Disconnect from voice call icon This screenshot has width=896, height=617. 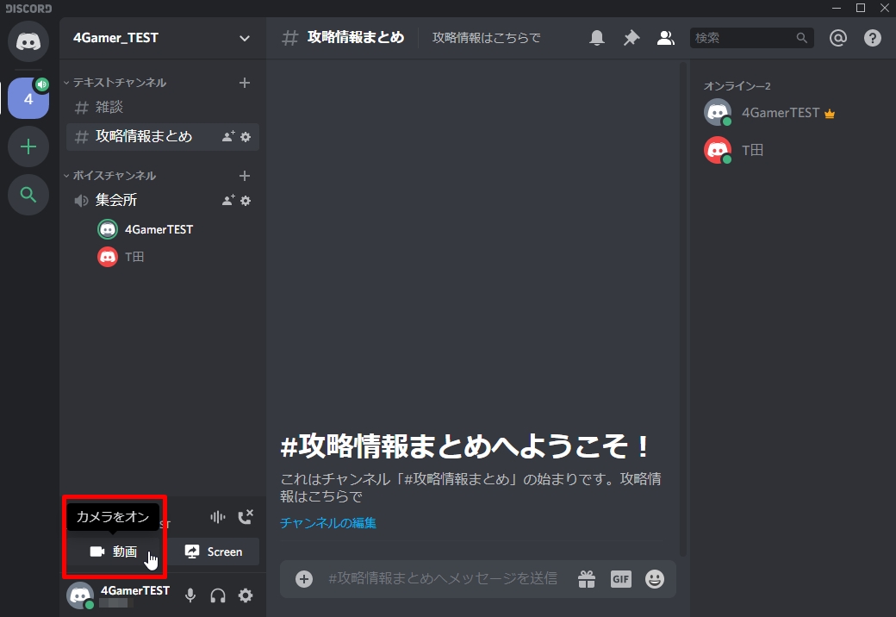(246, 516)
